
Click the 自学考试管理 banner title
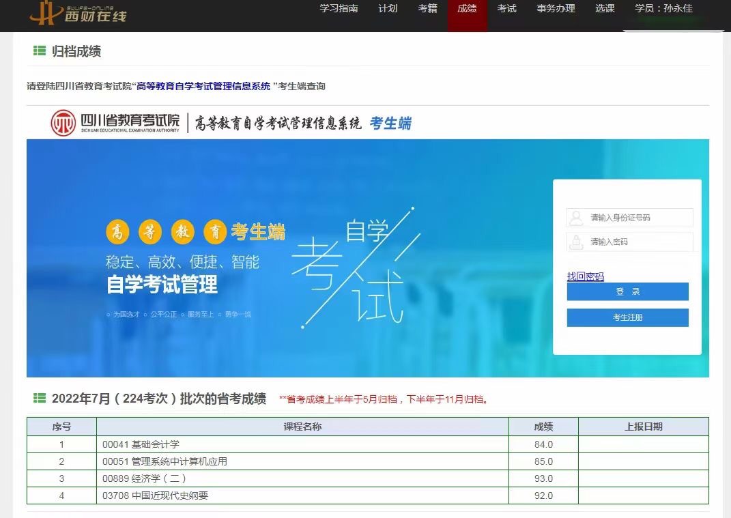tap(162, 285)
